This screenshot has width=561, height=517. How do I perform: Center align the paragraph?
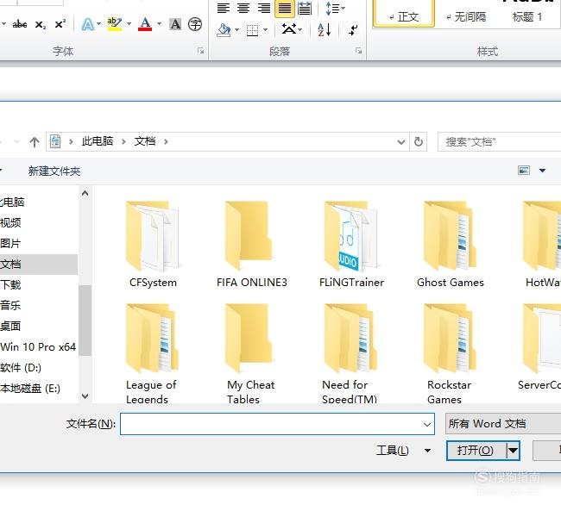pos(243,8)
